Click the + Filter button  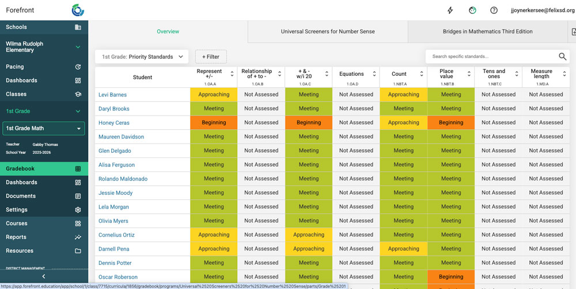pos(211,57)
